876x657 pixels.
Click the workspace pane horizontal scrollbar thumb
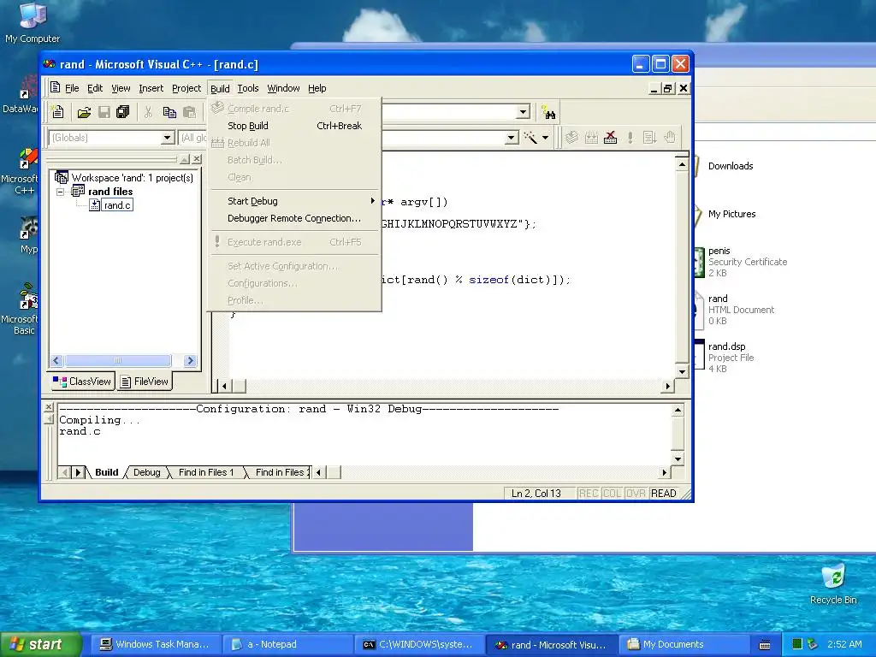pos(118,361)
